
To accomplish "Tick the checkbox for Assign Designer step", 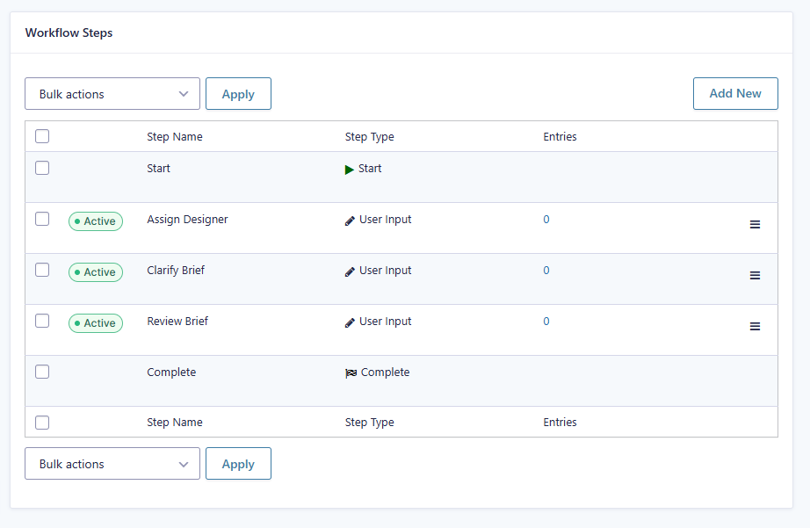I will [42, 219].
